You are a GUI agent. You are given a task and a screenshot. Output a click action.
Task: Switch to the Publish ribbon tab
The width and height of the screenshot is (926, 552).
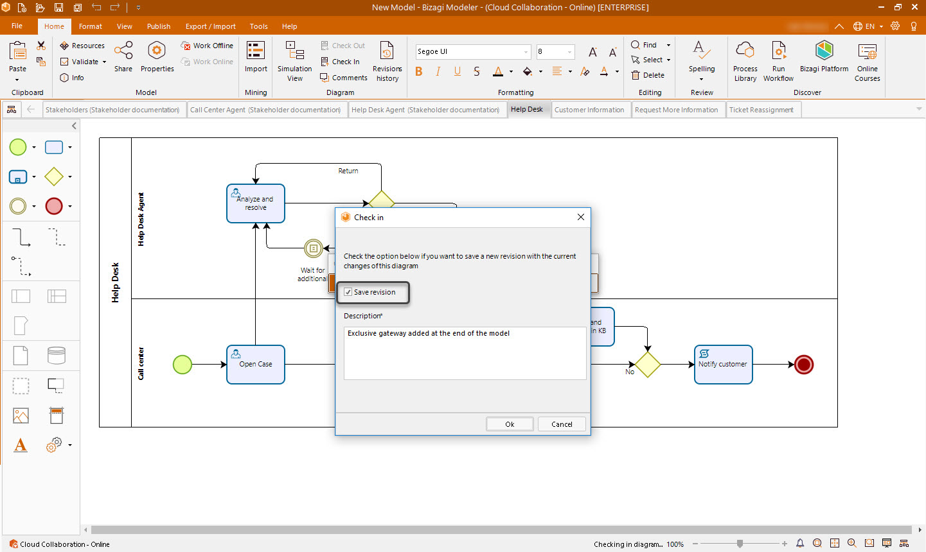point(159,26)
